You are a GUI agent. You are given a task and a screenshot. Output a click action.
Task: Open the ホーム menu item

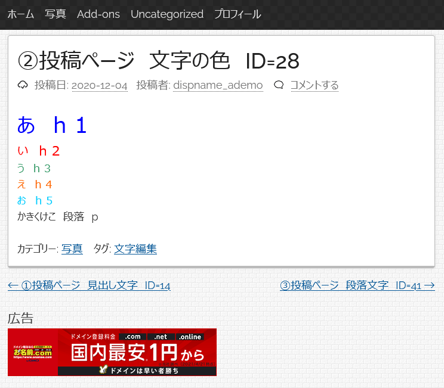tap(20, 14)
